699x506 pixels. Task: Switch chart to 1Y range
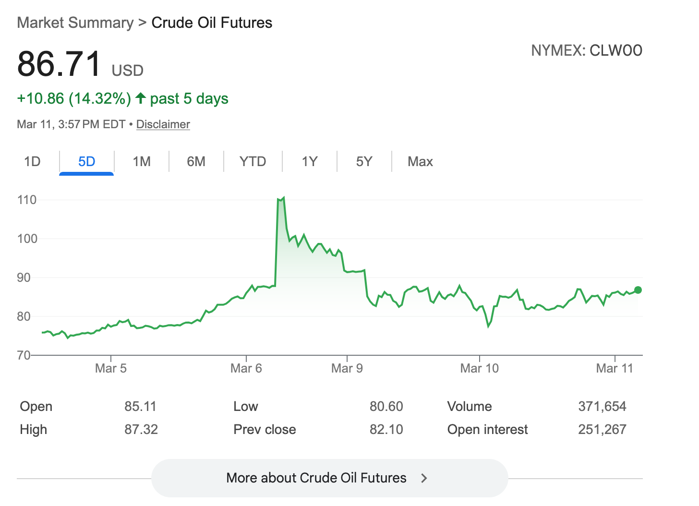[x=310, y=161]
